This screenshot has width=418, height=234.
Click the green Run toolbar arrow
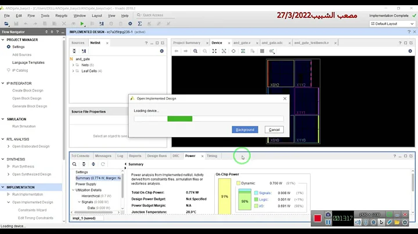click(82, 24)
